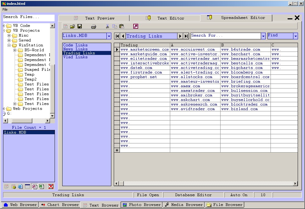Open the File Browser tab

(224, 205)
